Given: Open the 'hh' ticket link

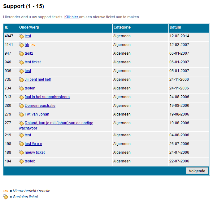Looking at the screenshot, I should [x=27, y=45].
